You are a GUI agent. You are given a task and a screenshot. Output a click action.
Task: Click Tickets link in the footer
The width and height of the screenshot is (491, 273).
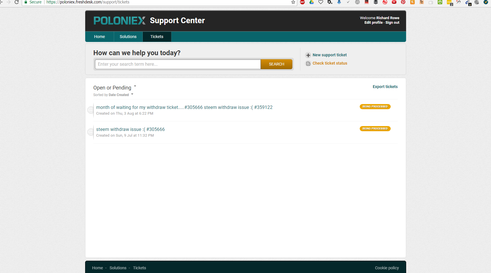(x=140, y=268)
